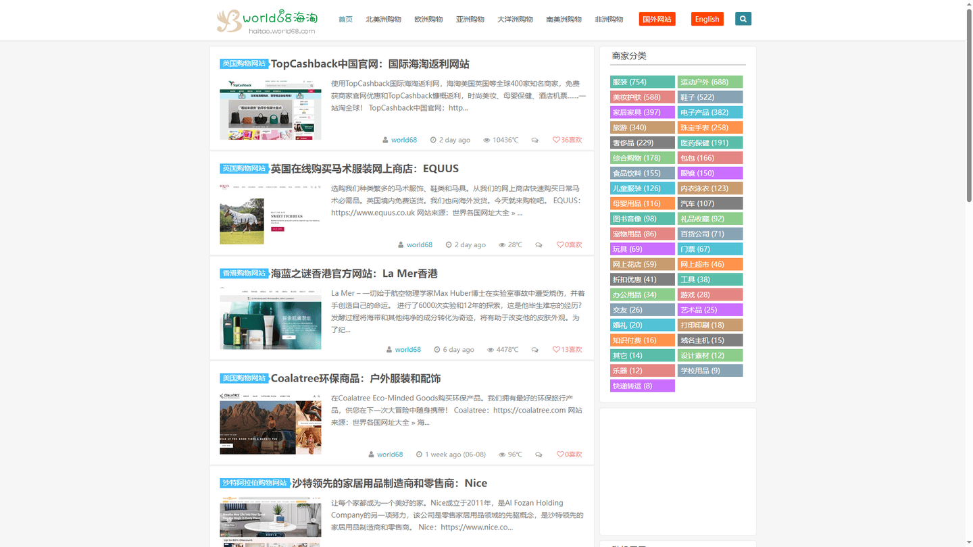Select 医药保健 (191) category

pyautogui.click(x=710, y=142)
